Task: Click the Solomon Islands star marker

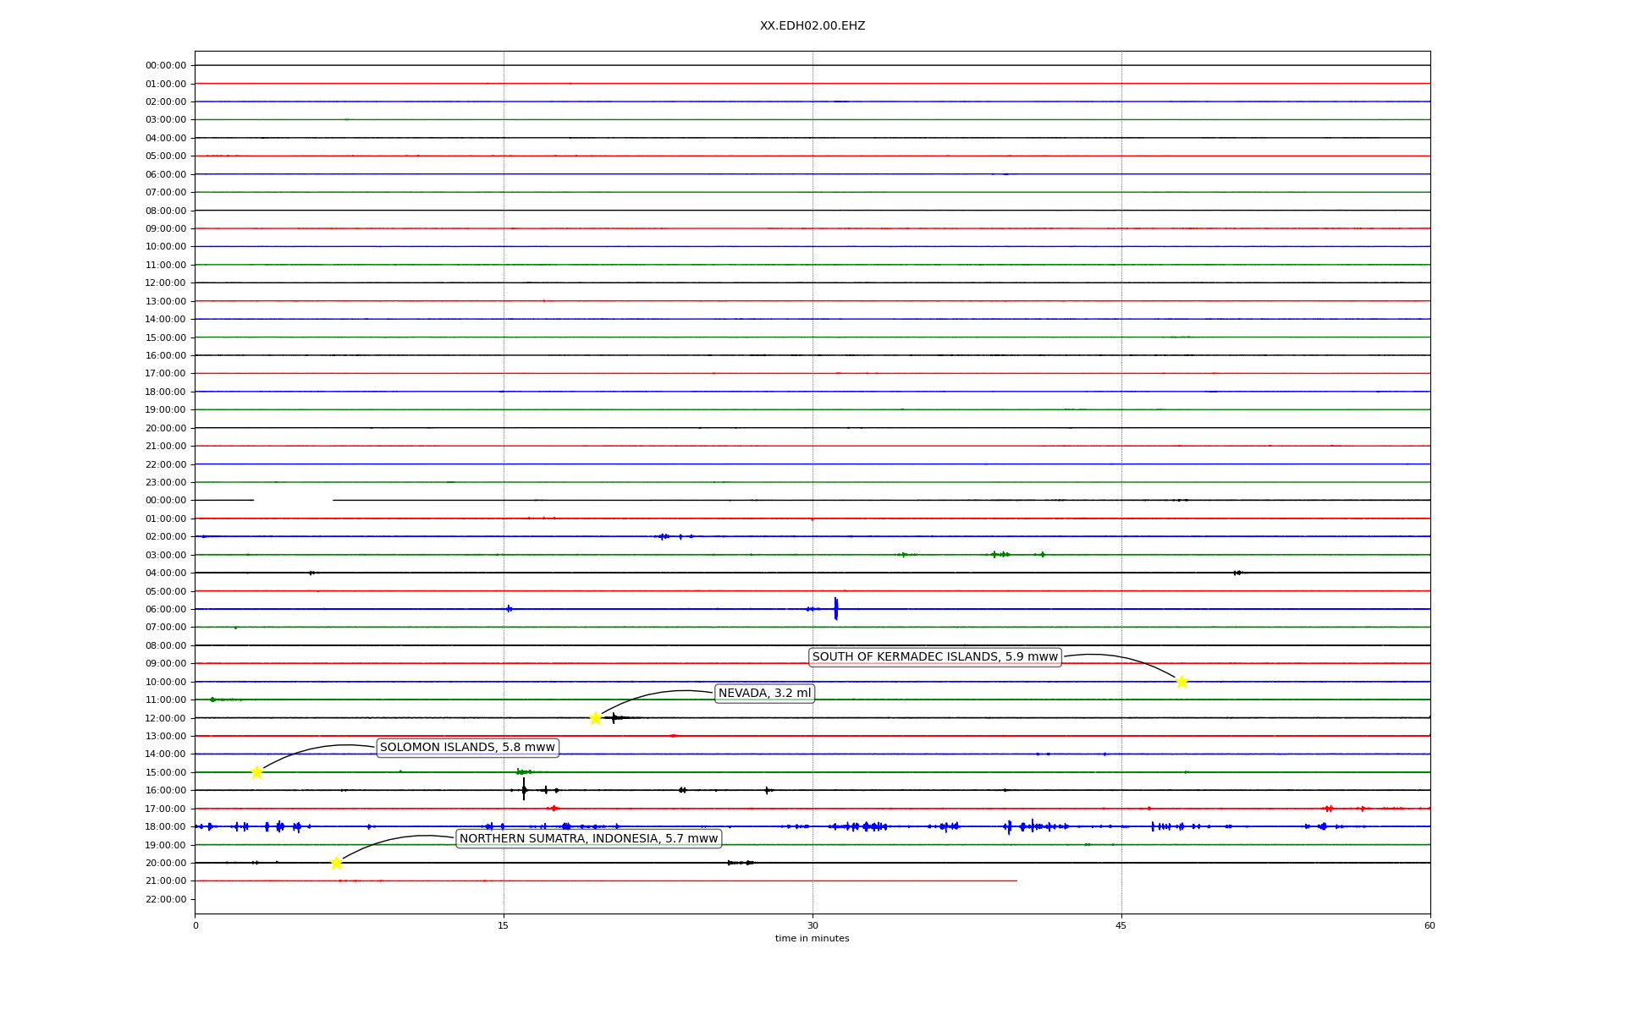Action: 256,772
